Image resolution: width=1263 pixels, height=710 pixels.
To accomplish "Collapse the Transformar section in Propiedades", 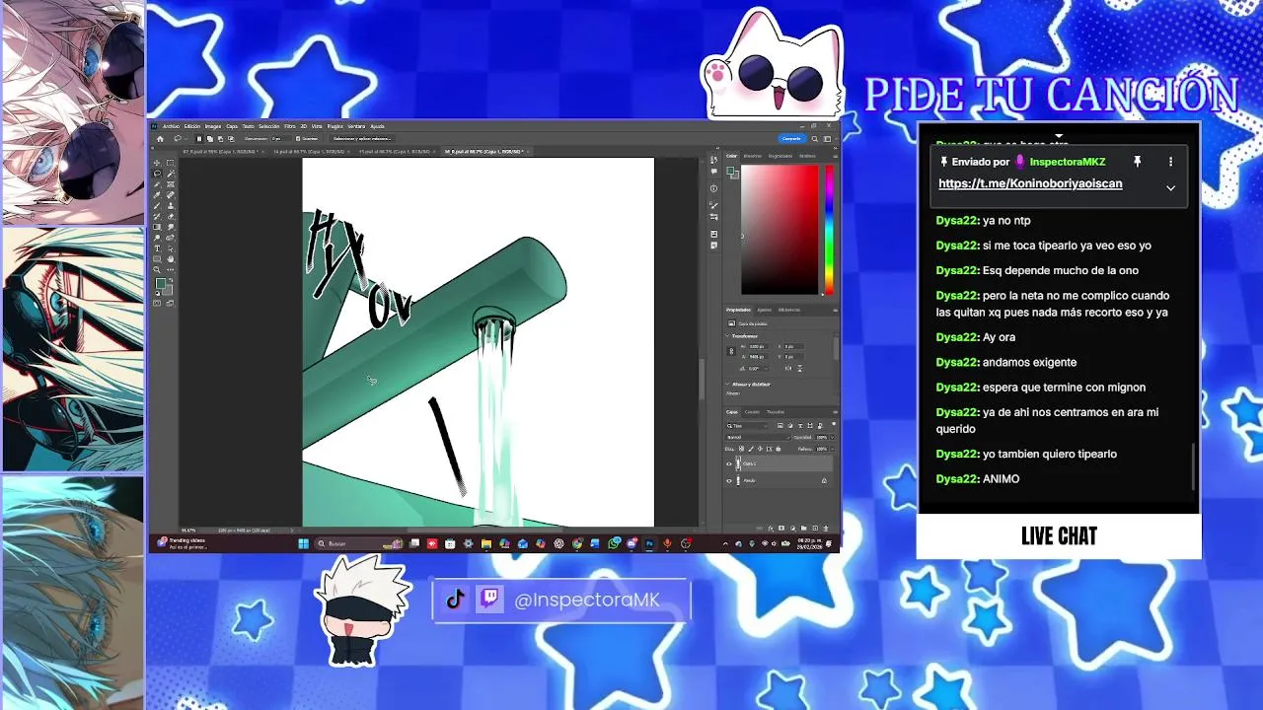I will click(x=727, y=336).
